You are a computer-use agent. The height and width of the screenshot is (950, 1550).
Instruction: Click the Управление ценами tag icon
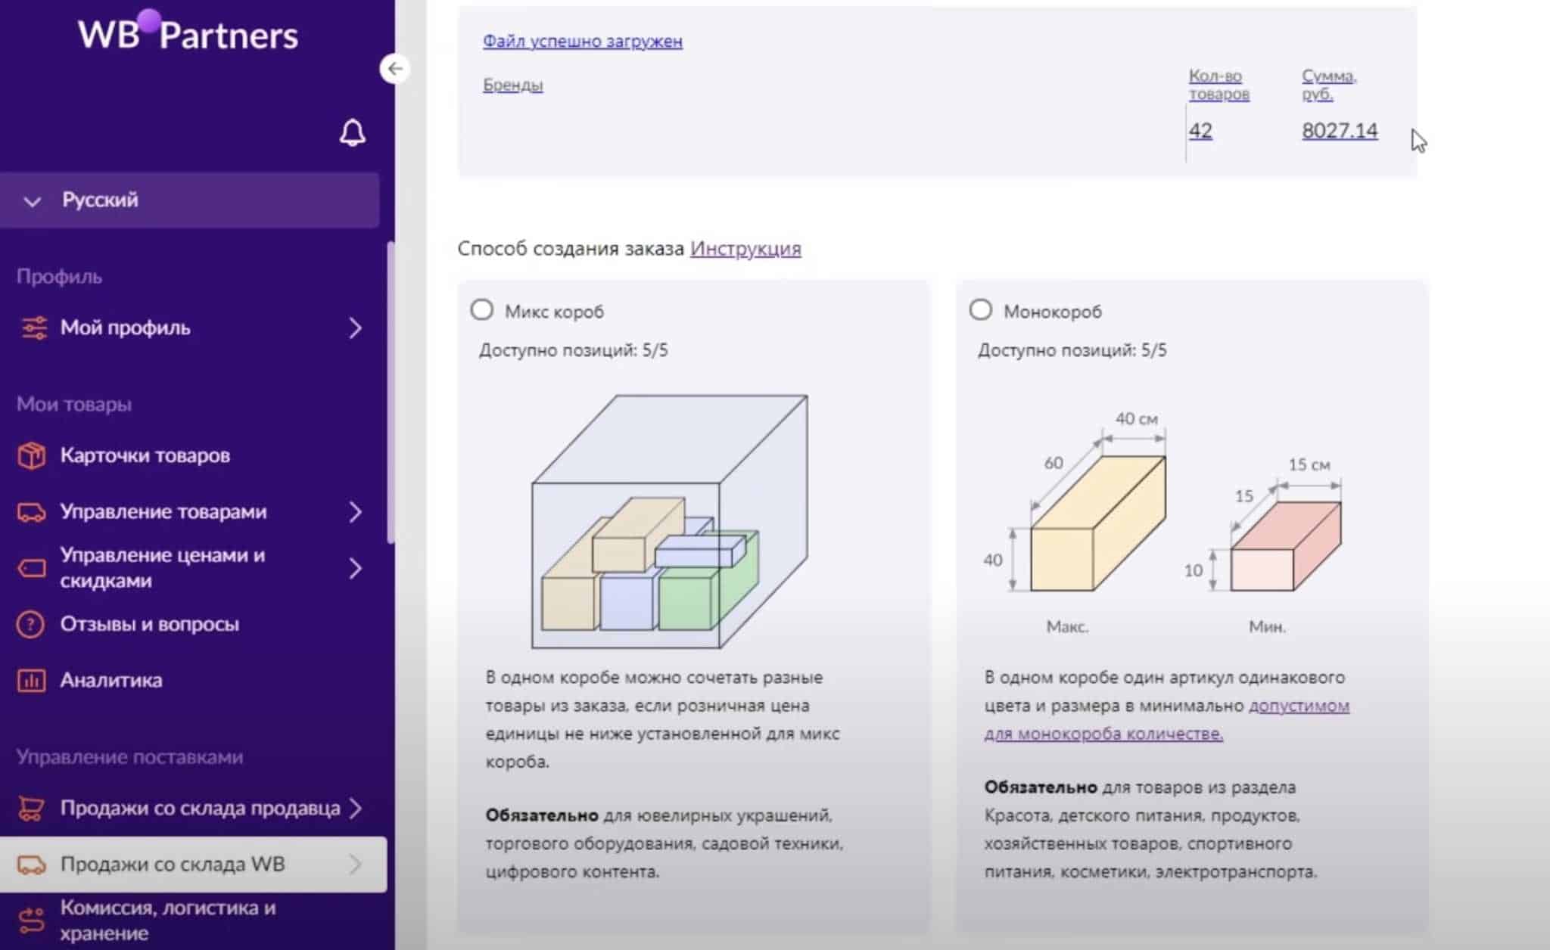(32, 568)
